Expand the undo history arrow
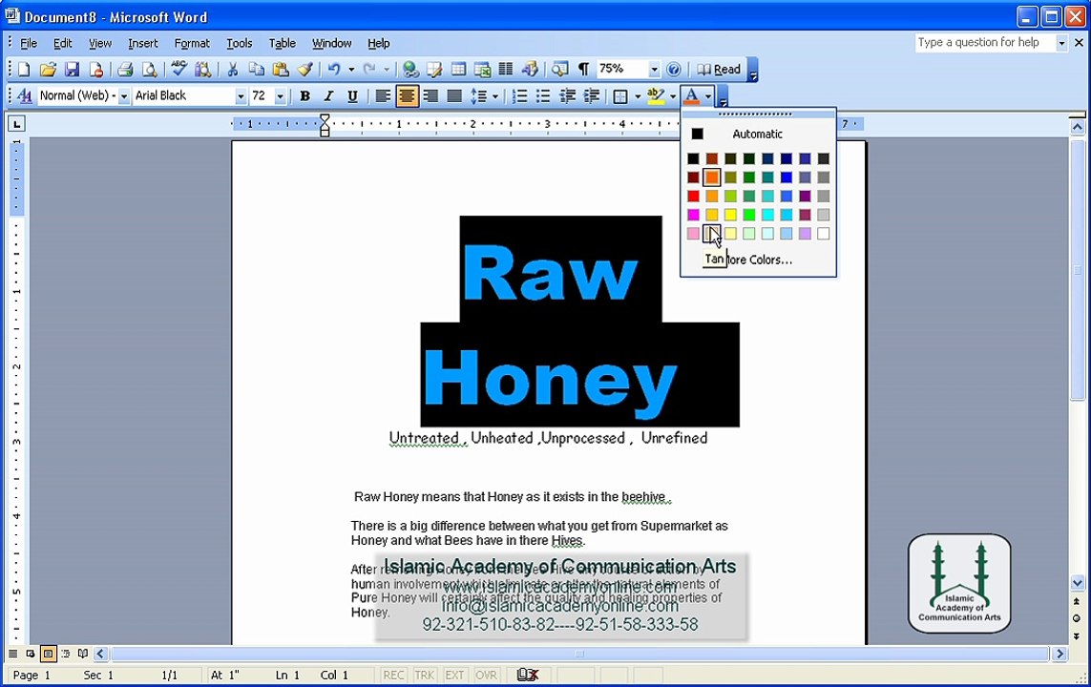1091x687 pixels. point(350,70)
